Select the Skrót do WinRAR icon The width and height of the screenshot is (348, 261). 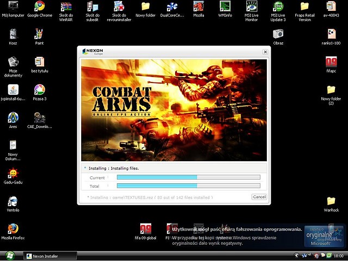coord(66,11)
